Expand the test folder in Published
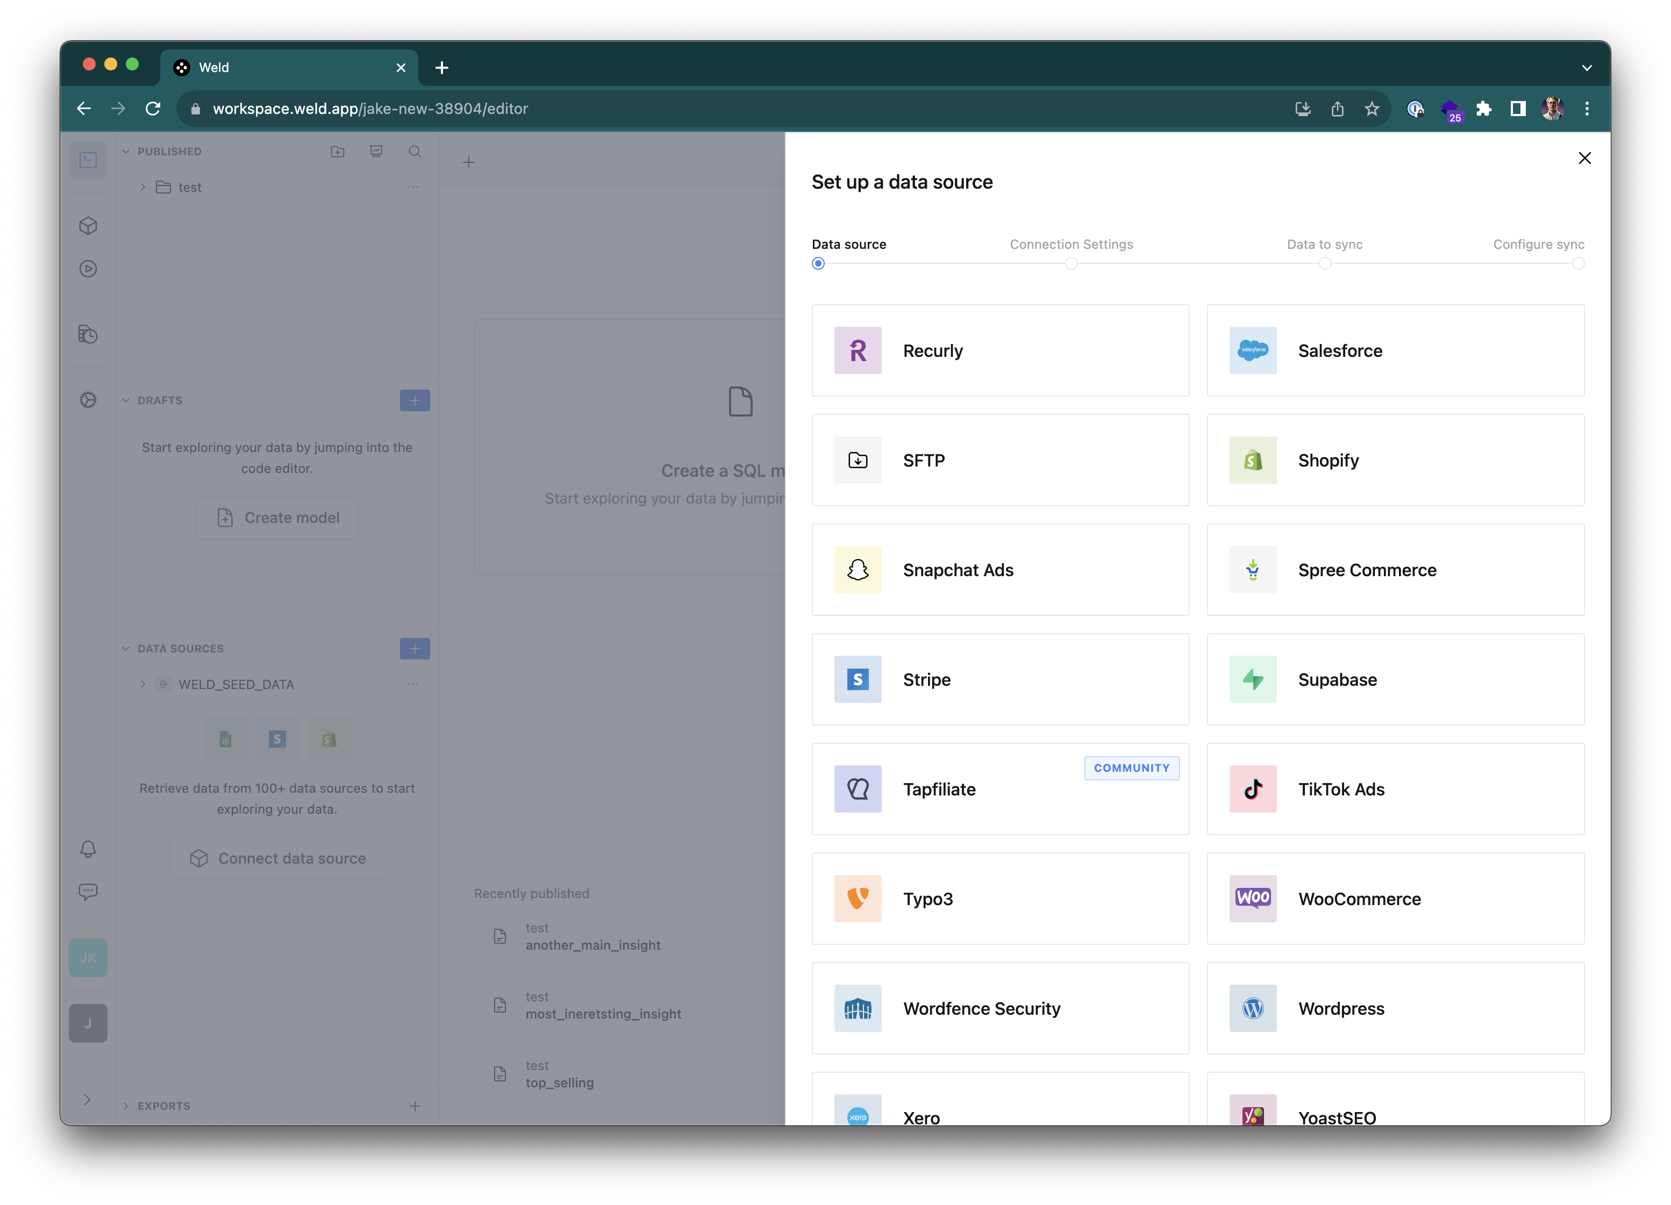Image resolution: width=1671 pixels, height=1205 pixels. point(143,188)
